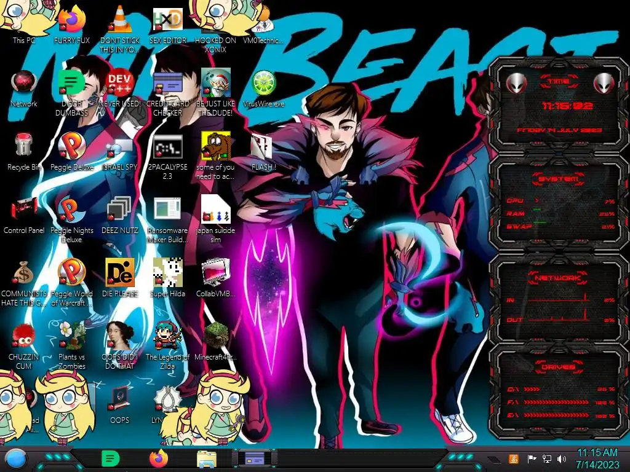630x472 pixels.
Task: Click the 'FRIDAY 14 JULY 2023' date text
Action: click(x=559, y=130)
